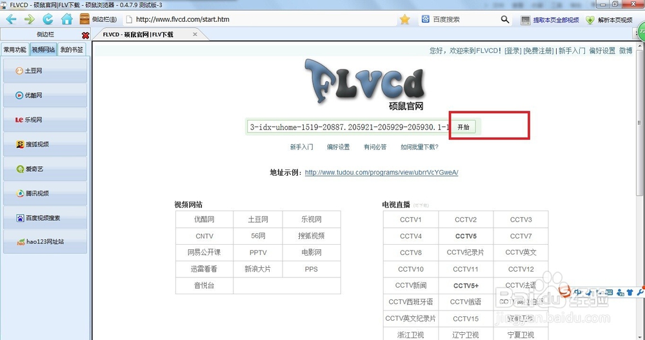Open 百度视频搜索 from the sidebar

(45, 218)
